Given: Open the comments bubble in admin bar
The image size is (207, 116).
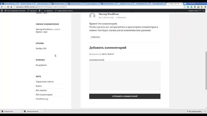Looking at the screenshot, I should [40, 11].
